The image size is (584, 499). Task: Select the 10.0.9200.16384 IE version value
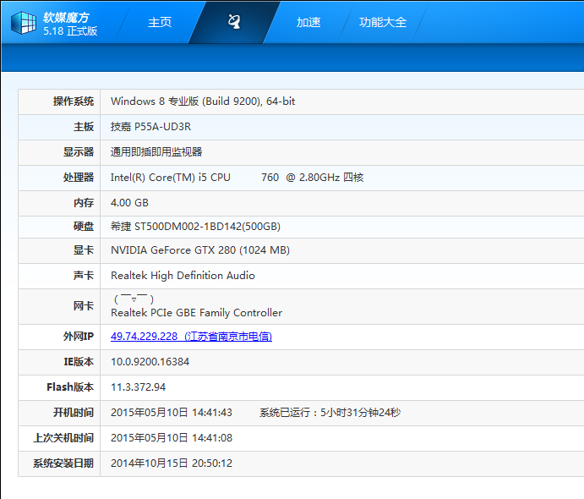tap(150, 362)
